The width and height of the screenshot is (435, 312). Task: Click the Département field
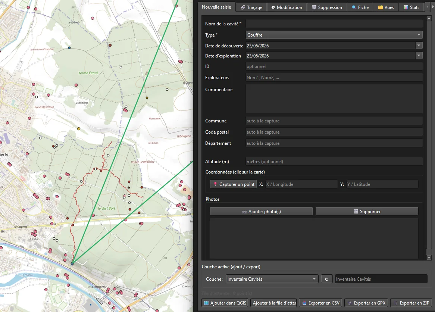[x=334, y=143]
